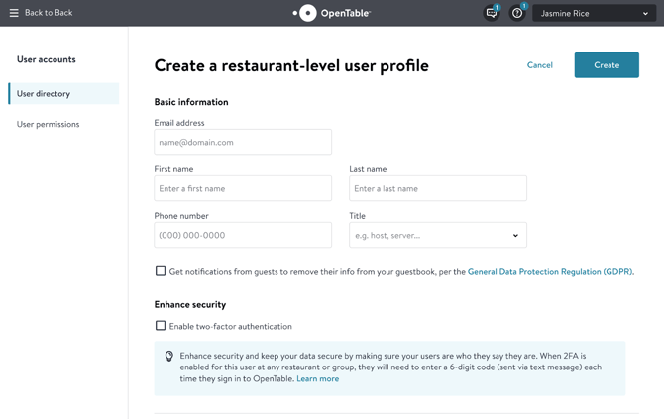Viewport: 664px width, 419px height.
Task: Follow the Learn more link
Action: [x=317, y=378]
